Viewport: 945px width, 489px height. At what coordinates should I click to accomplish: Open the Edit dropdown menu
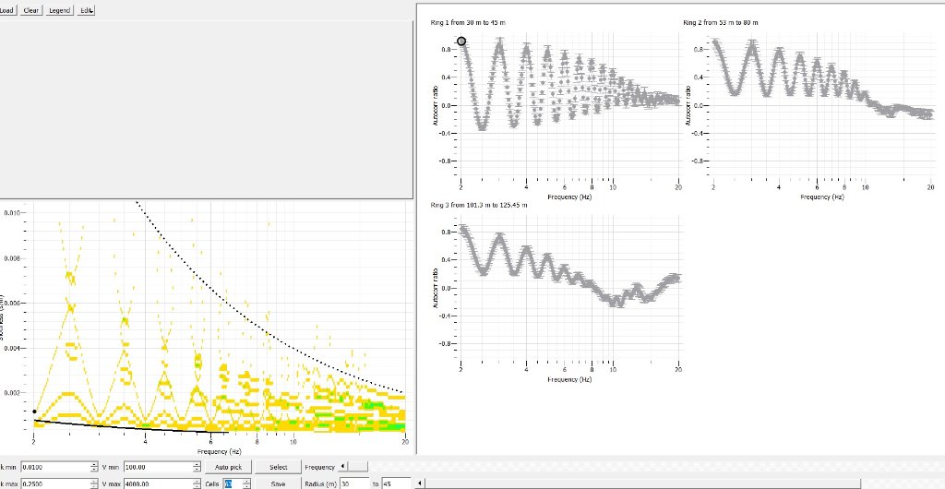point(87,10)
